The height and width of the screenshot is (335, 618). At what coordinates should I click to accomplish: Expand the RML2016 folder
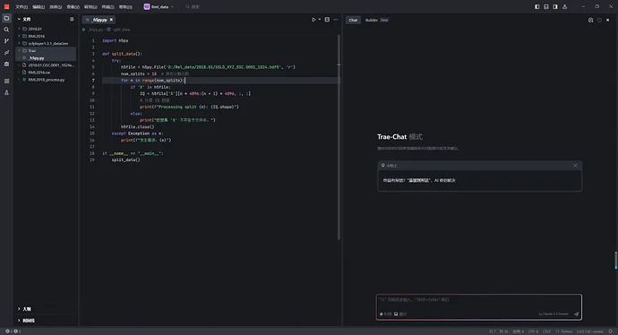19,36
